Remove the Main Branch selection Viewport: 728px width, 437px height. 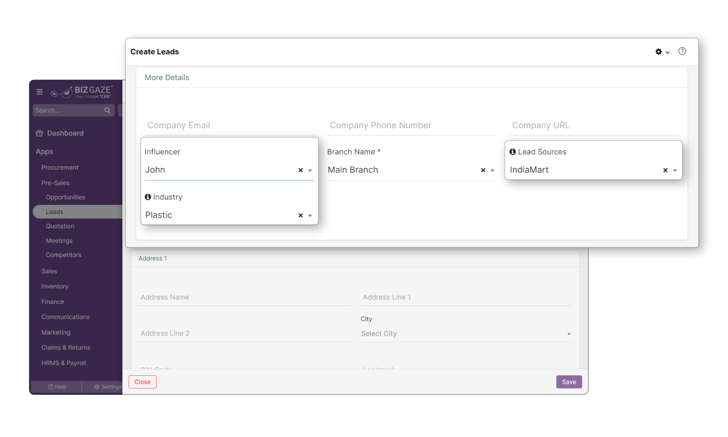pyautogui.click(x=483, y=170)
